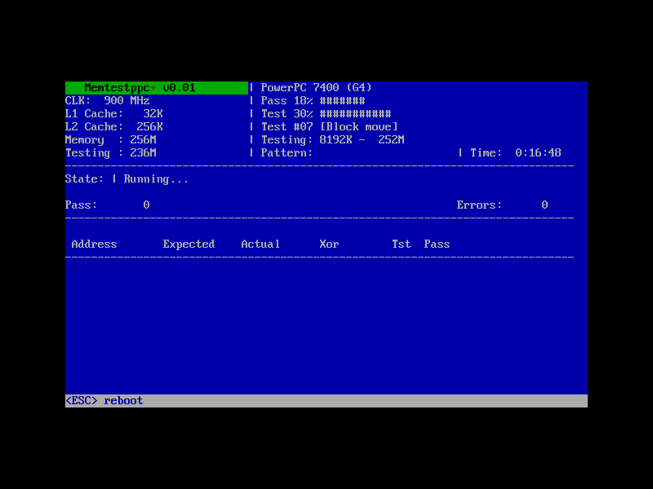Click the Memtestppc+ v0.01 title banner
Viewport: 653px width, 489px height.
[x=157, y=88]
